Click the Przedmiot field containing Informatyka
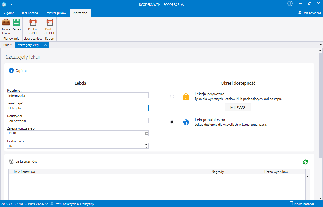The height and width of the screenshot is (207, 323). (x=78, y=96)
